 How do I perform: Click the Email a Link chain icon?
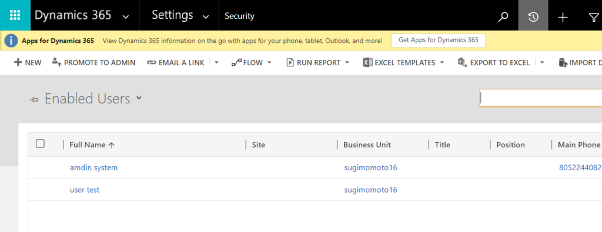(152, 62)
